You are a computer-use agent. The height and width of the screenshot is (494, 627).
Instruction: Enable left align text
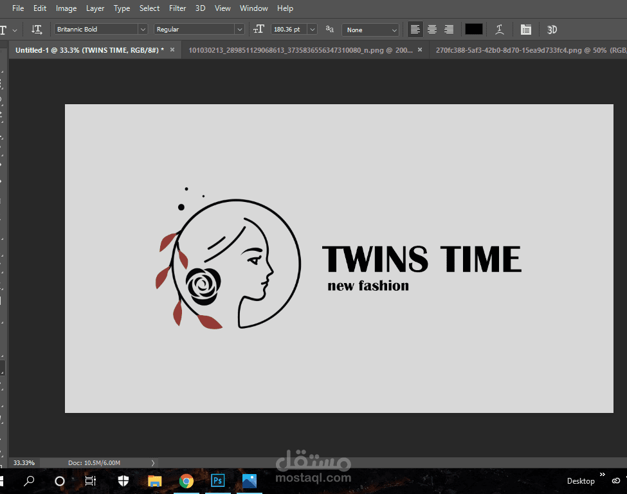pos(415,30)
